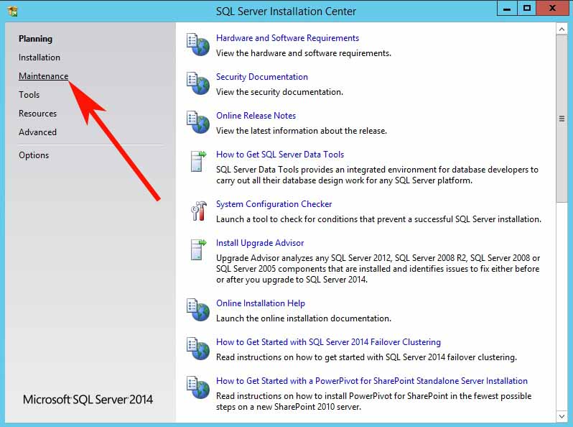573x427 pixels.
Task: Minimize the SQL Server Installation Center window
Action: [507, 9]
